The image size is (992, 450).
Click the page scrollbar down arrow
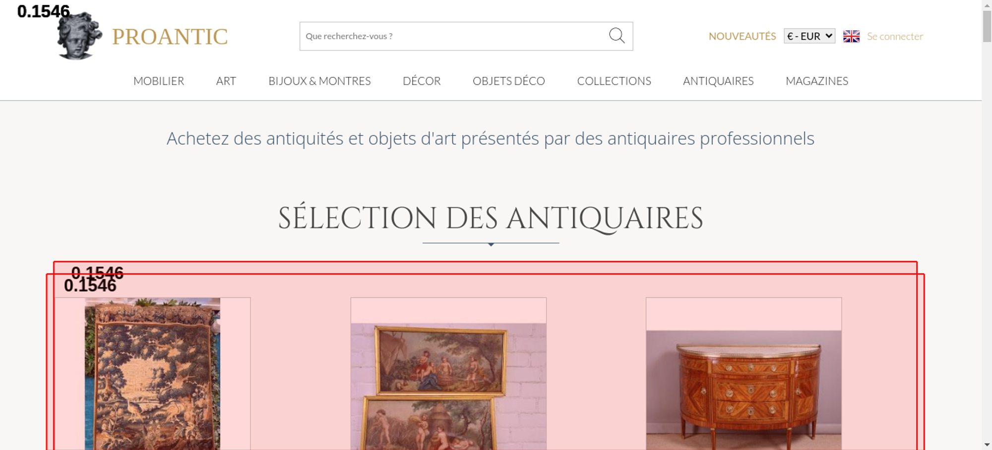(x=987, y=445)
